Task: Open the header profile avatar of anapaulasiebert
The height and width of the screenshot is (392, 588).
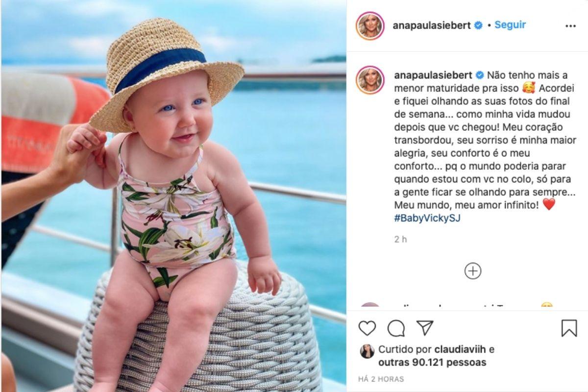Action: pos(370,25)
